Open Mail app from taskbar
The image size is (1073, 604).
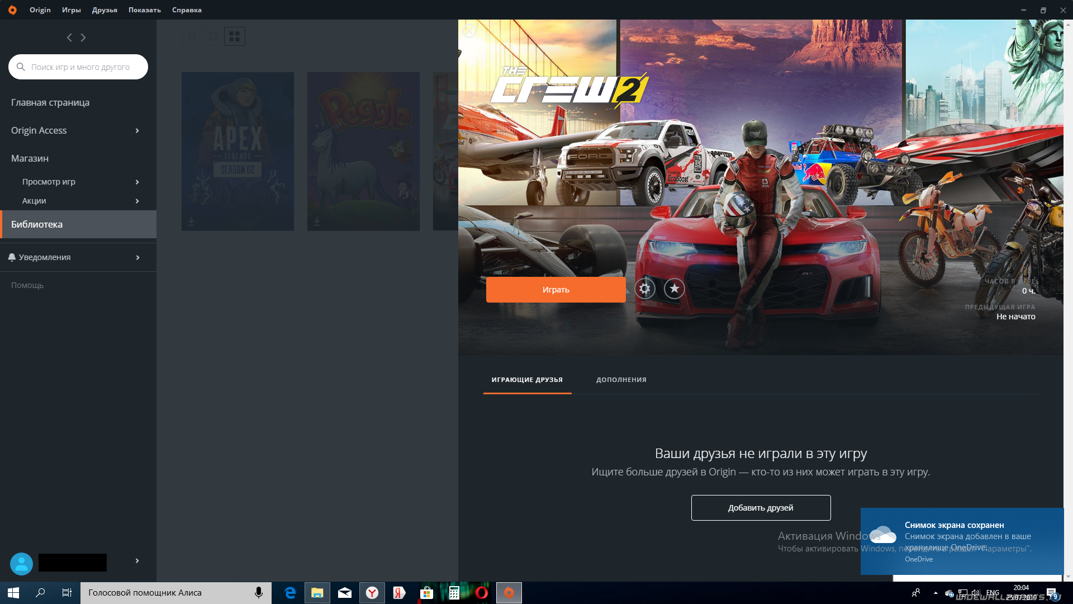tap(345, 593)
